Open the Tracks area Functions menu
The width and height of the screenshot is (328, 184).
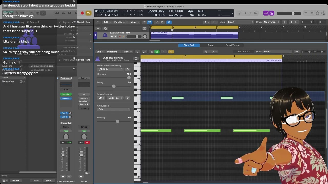pos(120,22)
